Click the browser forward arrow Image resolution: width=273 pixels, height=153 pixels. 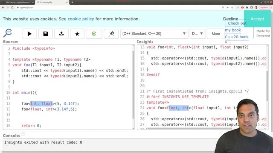pyautogui.click(x=8, y=8)
